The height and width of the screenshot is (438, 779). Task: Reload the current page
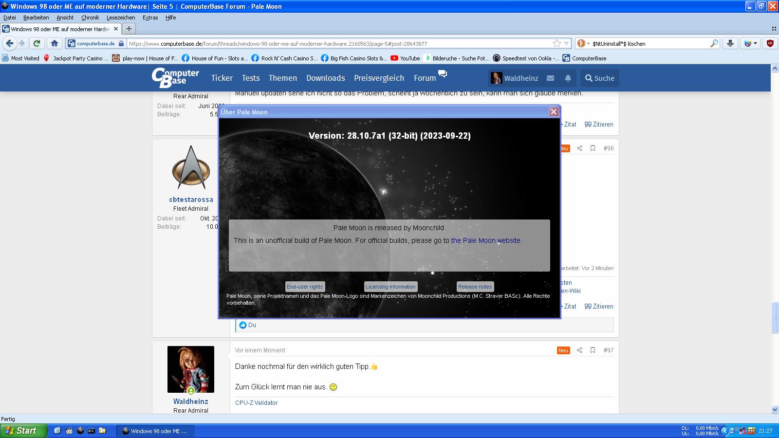(x=37, y=43)
